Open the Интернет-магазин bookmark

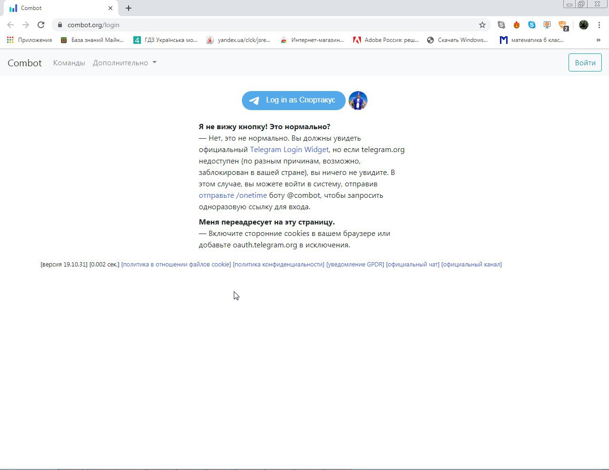[312, 40]
